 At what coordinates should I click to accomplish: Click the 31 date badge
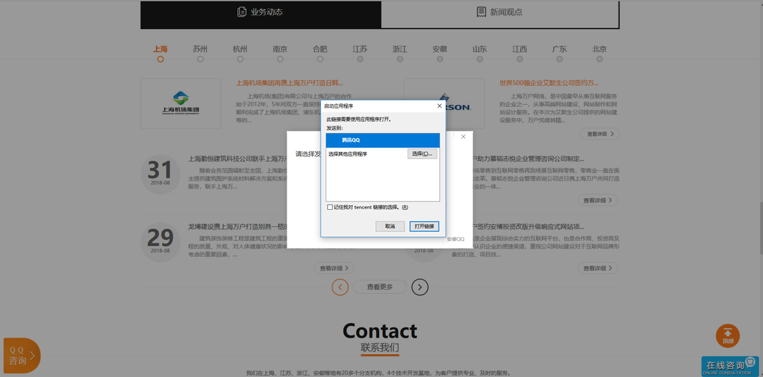tap(160, 173)
